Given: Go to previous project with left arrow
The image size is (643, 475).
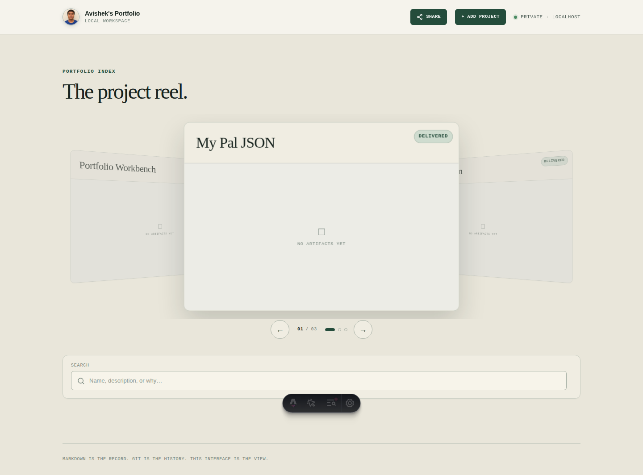Looking at the screenshot, I should coord(280,329).
